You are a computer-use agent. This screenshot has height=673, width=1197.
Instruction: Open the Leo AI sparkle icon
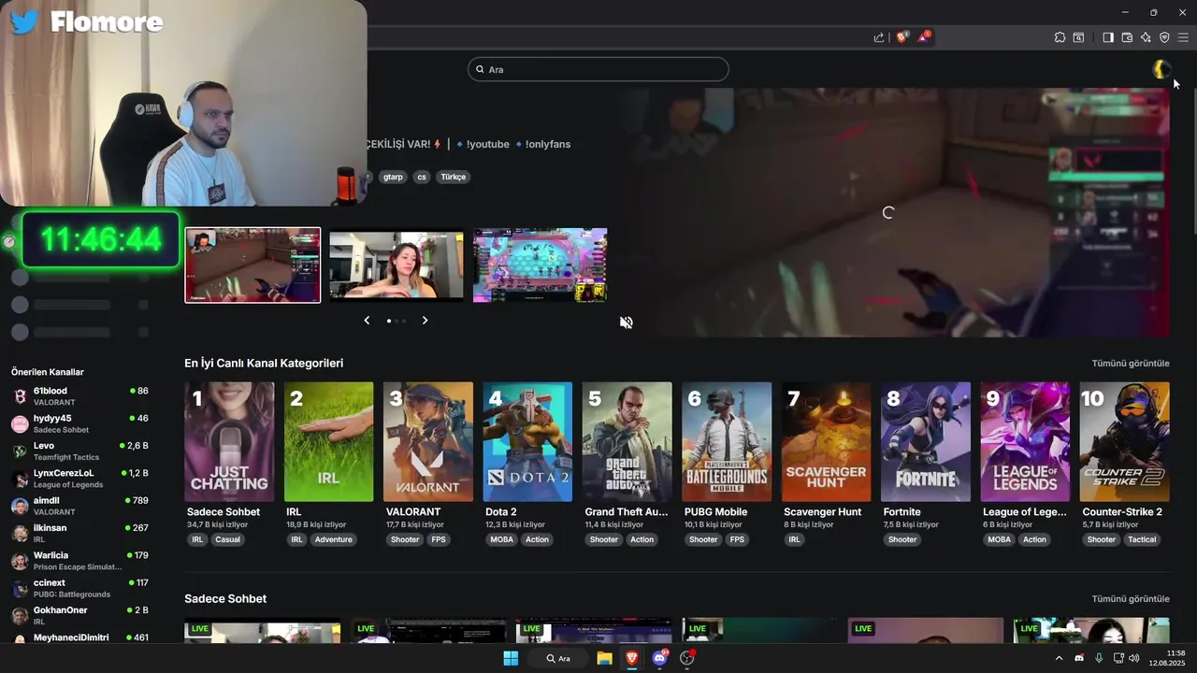[x=1146, y=37]
